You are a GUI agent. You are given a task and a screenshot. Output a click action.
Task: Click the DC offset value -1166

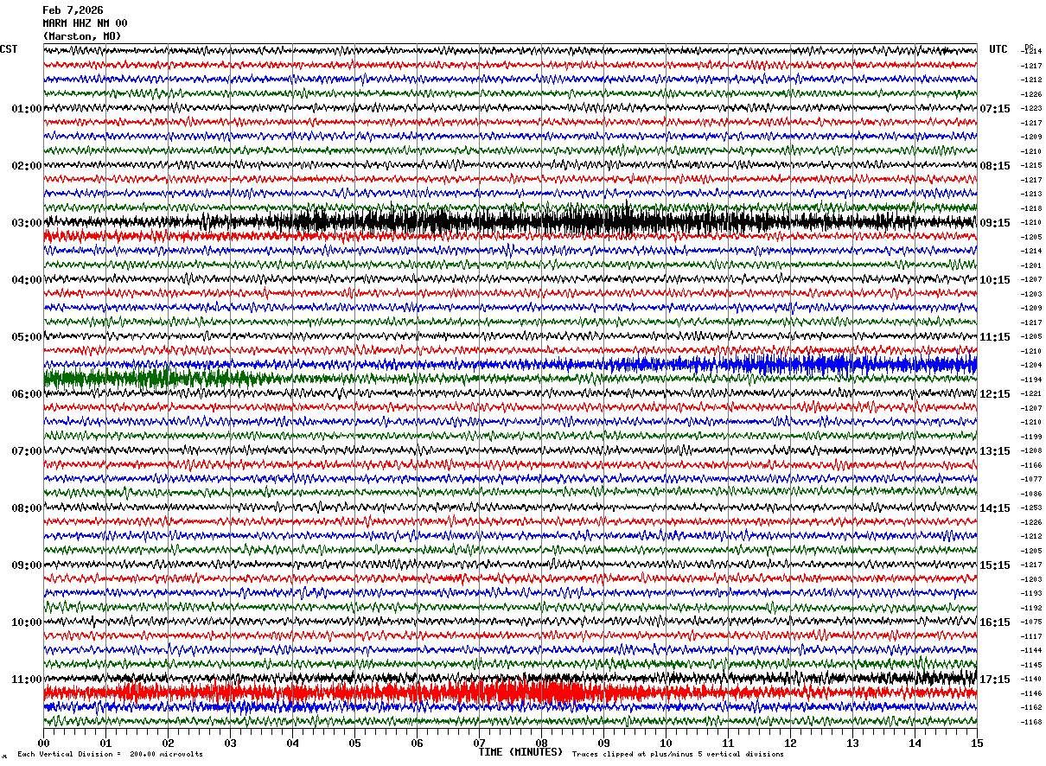pyautogui.click(x=1031, y=465)
